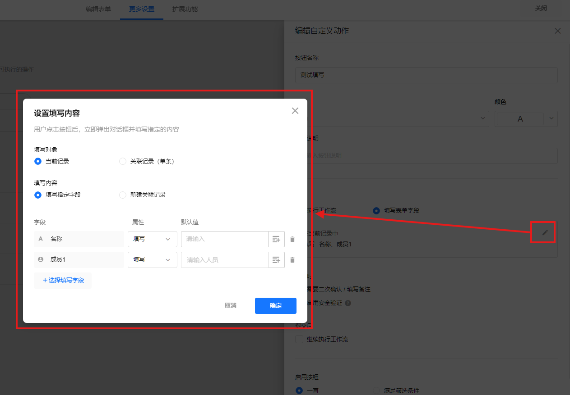Image resolution: width=570 pixels, height=395 pixels.
Task: Close the 设置填写内容 dialog
Action: pyautogui.click(x=295, y=111)
